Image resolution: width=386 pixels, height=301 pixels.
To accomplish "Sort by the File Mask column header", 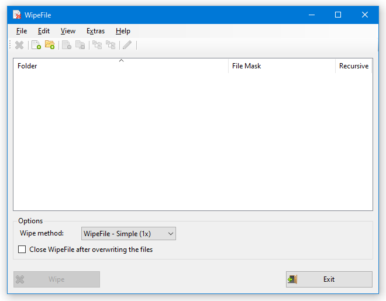I will point(282,66).
